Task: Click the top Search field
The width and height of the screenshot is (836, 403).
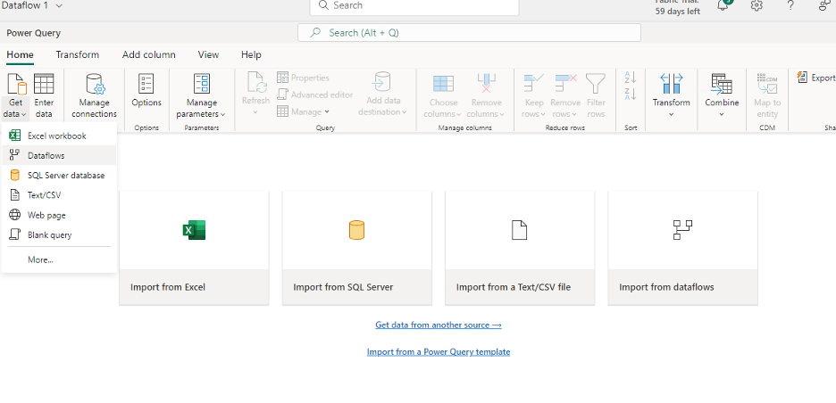Action: coord(414,6)
